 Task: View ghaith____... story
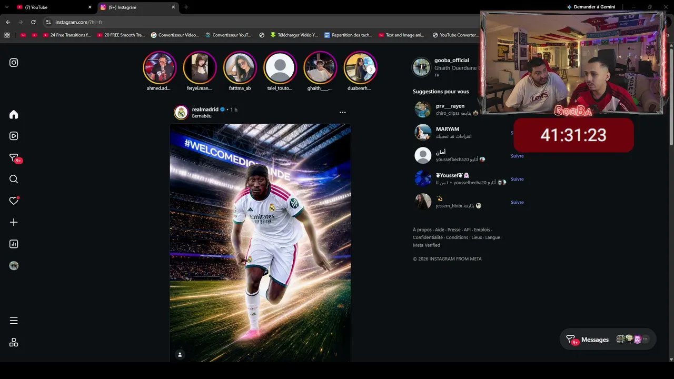tap(320, 68)
